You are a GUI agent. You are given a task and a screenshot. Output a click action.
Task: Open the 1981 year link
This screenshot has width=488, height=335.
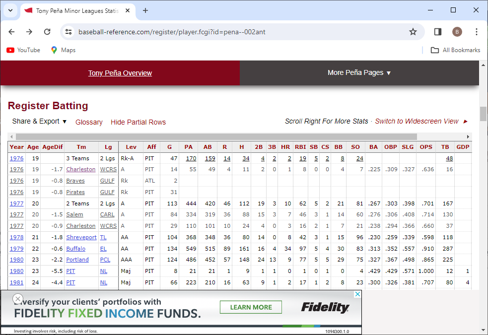pos(16,282)
